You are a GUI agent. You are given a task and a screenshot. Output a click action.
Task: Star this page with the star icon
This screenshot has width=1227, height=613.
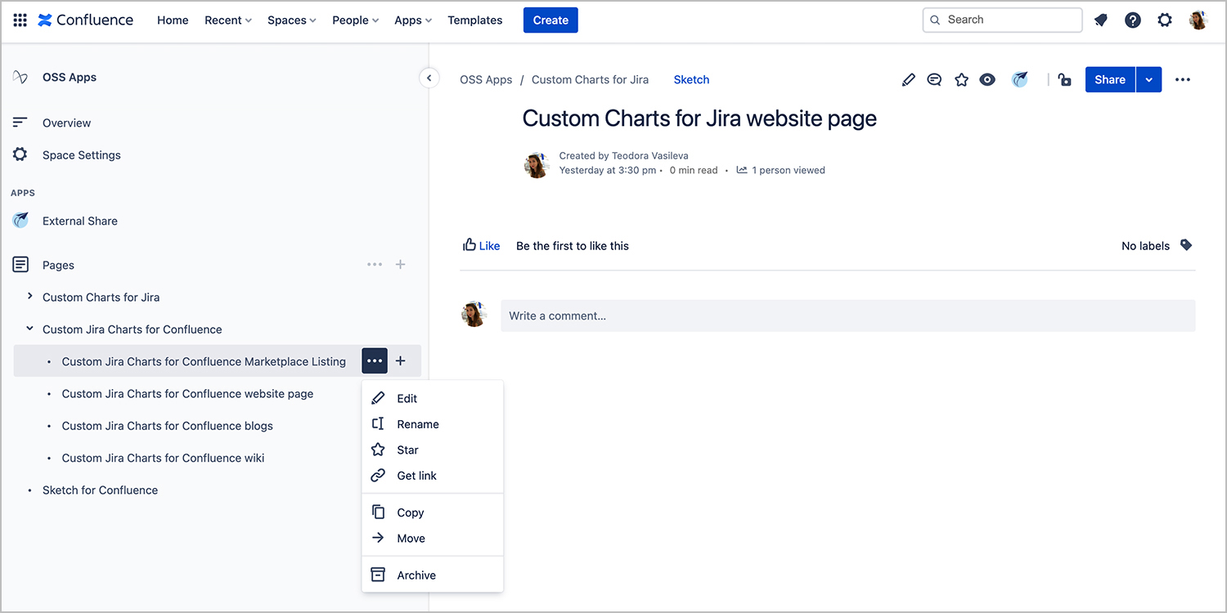[961, 79]
